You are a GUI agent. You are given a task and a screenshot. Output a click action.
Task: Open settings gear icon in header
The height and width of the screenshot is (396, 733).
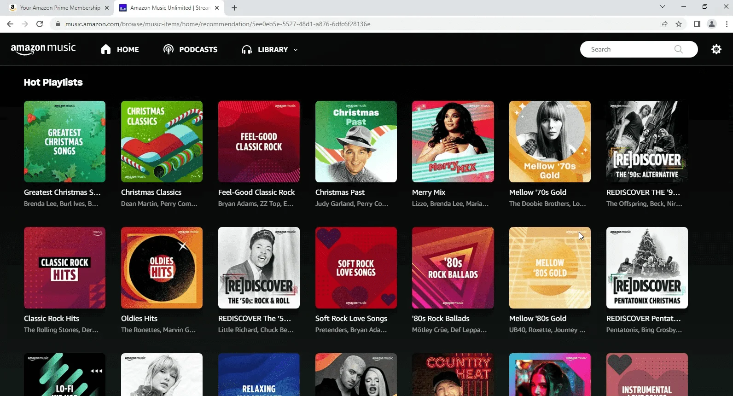click(716, 49)
